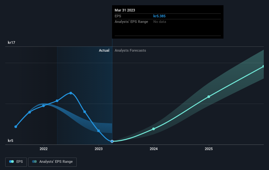Click the kr17 y-axis label
The width and height of the screenshot is (269, 170).
click(x=11, y=42)
